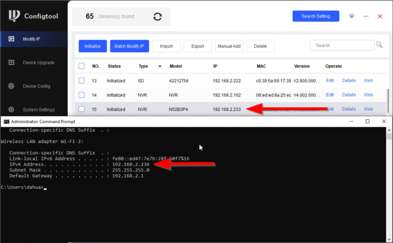Sort by the MAC column header
This screenshot has height=243, width=393.
[261, 66]
